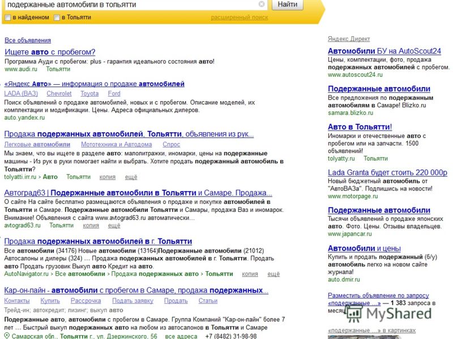Viewport: 453px width, 339px height.
Task: Open the Продать sublink
Action: coord(176,301)
